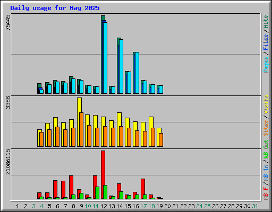
Task: Select day 19 on the axis
Action: pos(159,206)
